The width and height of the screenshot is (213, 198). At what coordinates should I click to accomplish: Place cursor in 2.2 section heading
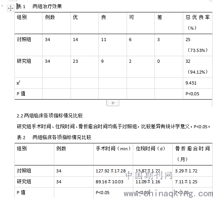50,116
